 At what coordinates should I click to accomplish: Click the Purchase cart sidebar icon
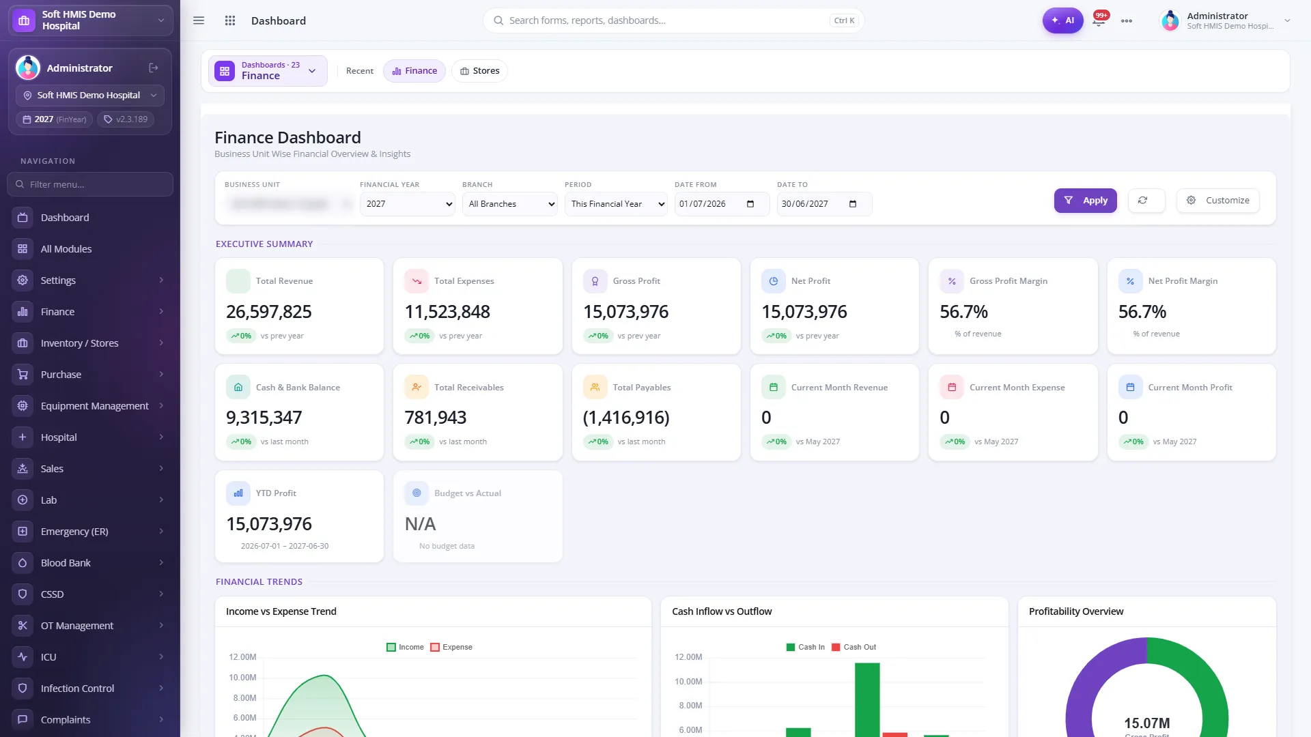(x=23, y=375)
